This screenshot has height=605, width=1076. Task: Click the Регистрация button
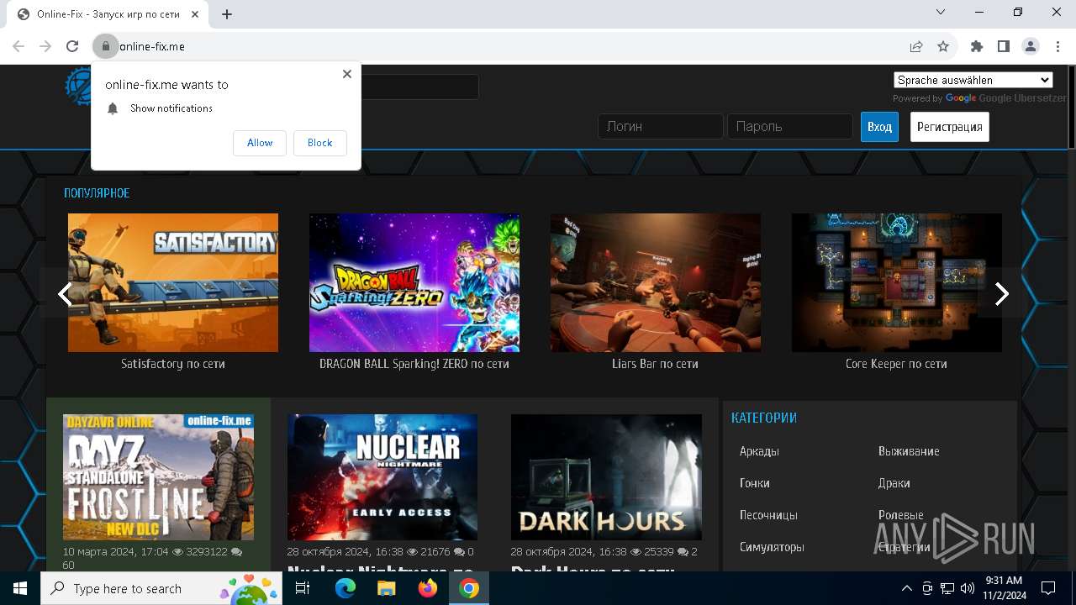coord(950,127)
